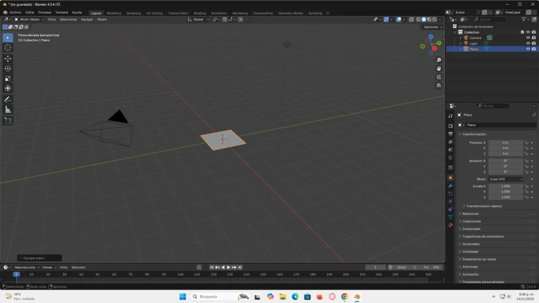Click the Opciones button in the viewport
This screenshot has width=539, height=303.
pyautogui.click(x=432, y=27)
